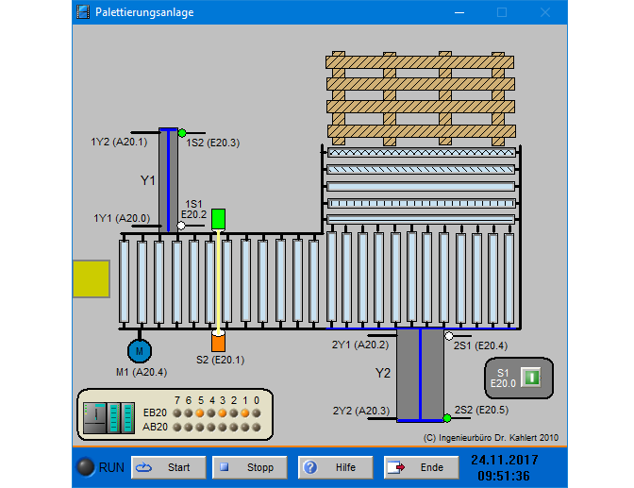
Task: Click EB20 bit 4 LED
Action: pyautogui.click(x=211, y=413)
